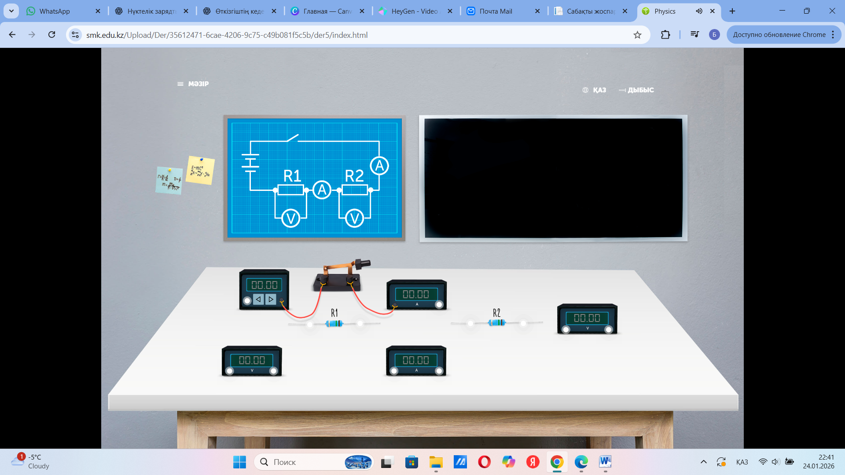Click left terminal of power supply
This screenshot has height=475, width=845.
(247, 301)
